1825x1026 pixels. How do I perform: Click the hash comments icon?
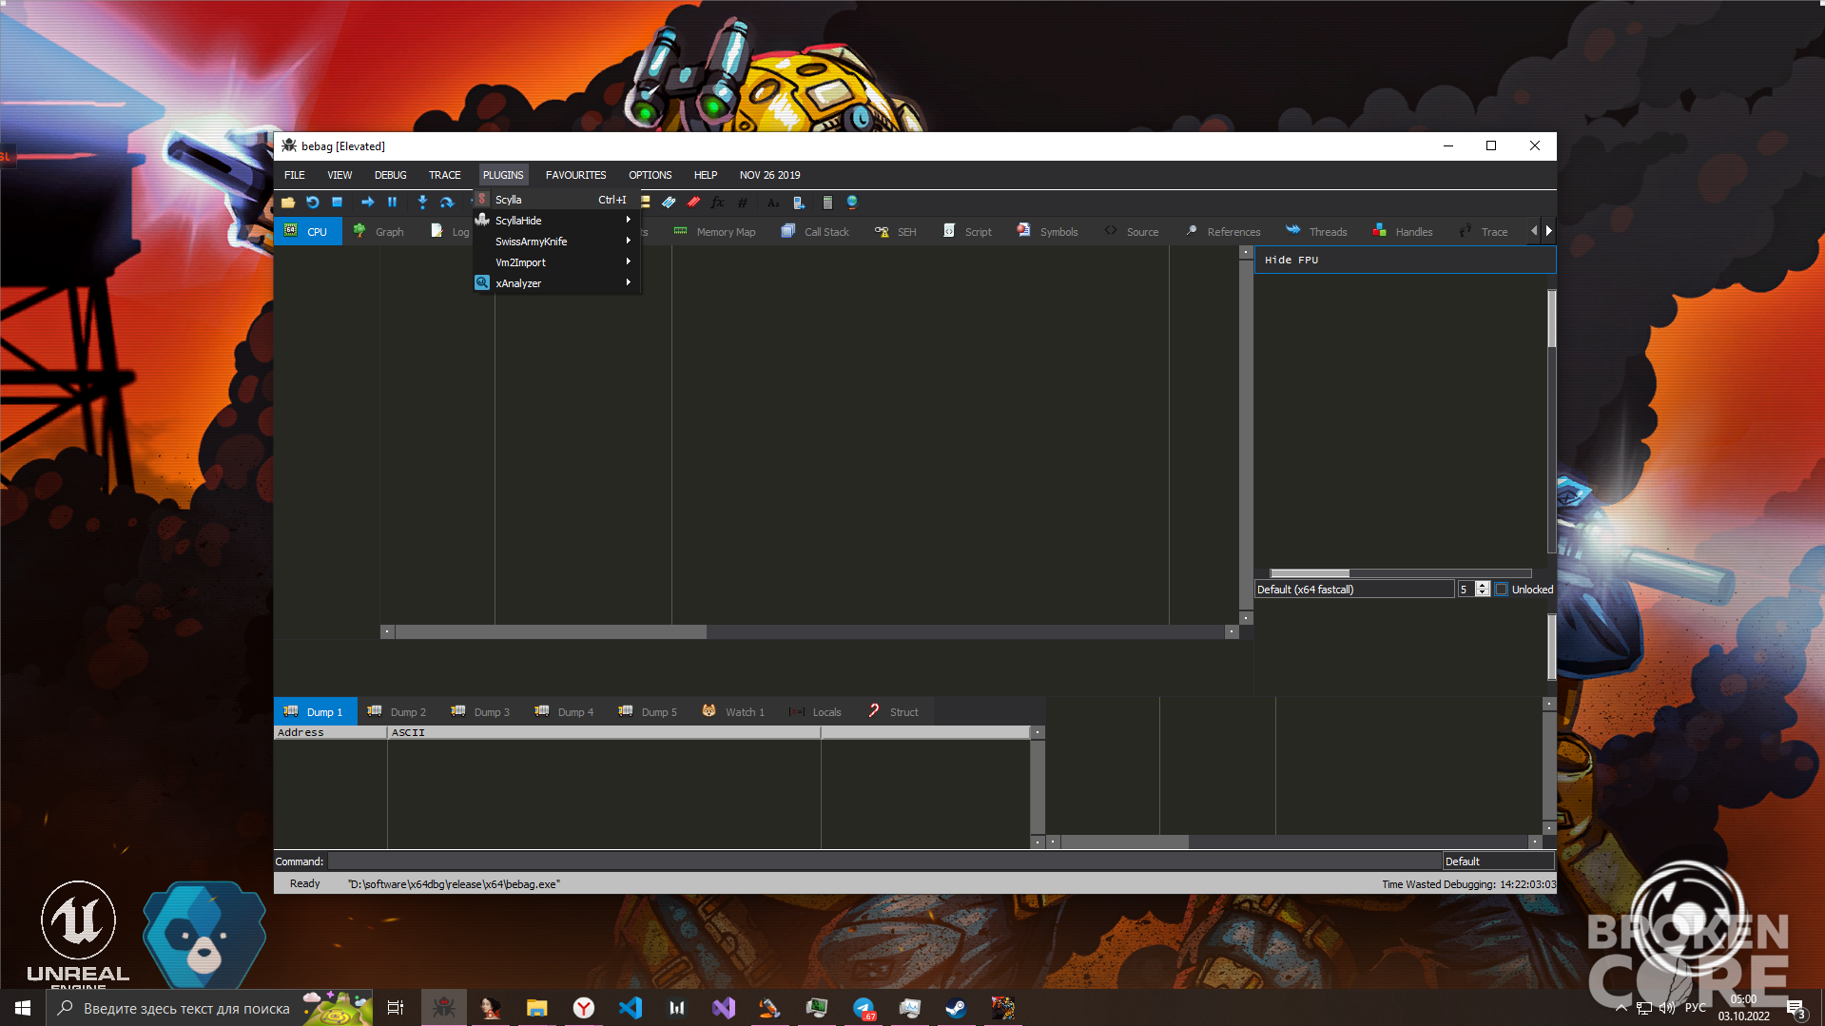click(742, 202)
